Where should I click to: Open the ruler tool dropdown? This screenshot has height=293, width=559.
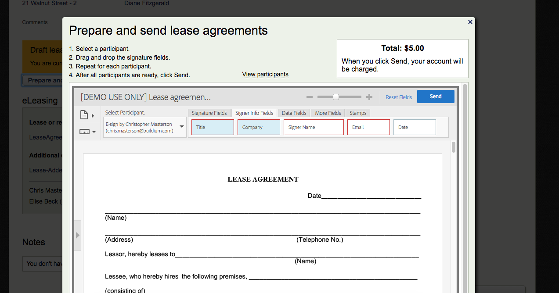pos(87,131)
